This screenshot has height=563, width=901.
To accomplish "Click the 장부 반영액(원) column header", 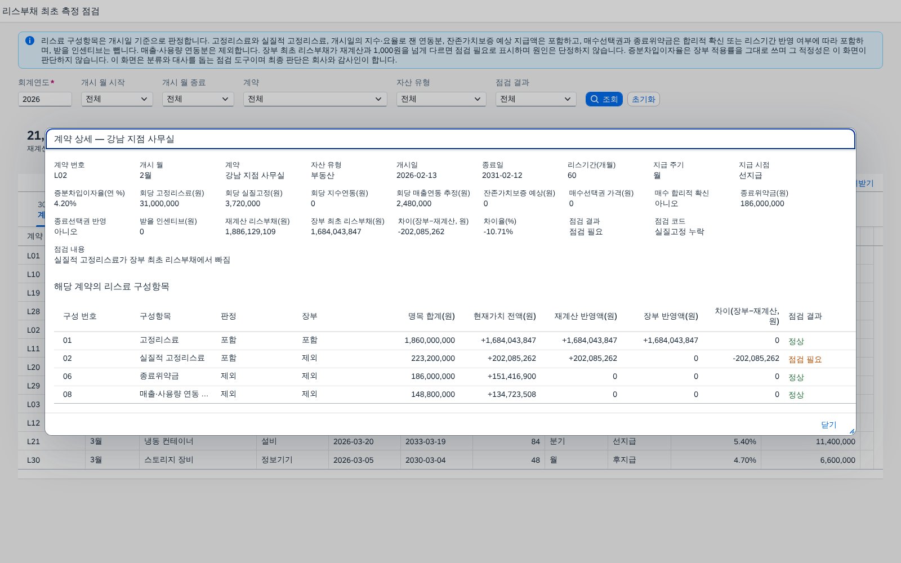I will [671, 316].
